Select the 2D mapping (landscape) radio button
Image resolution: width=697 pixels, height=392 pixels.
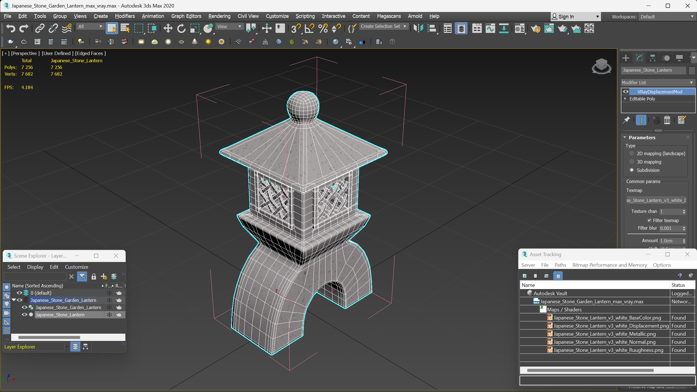[x=632, y=153]
